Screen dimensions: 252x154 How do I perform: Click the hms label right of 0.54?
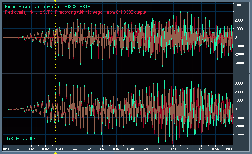click(x=229, y=149)
